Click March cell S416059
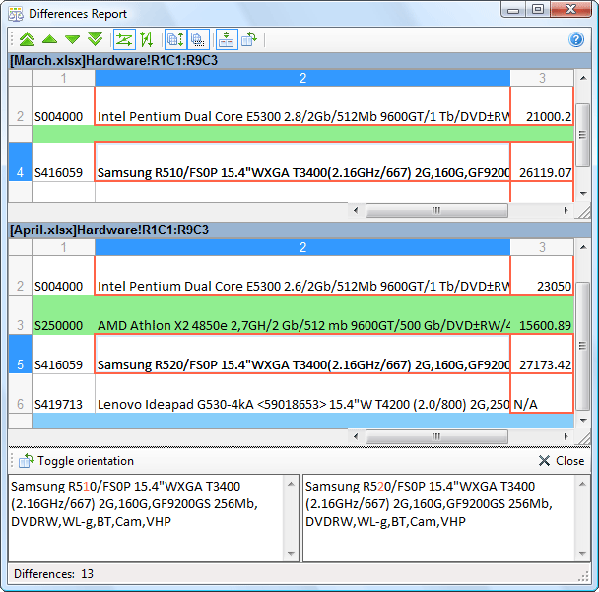This screenshot has height=592, width=599. click(x=63, y=162)
